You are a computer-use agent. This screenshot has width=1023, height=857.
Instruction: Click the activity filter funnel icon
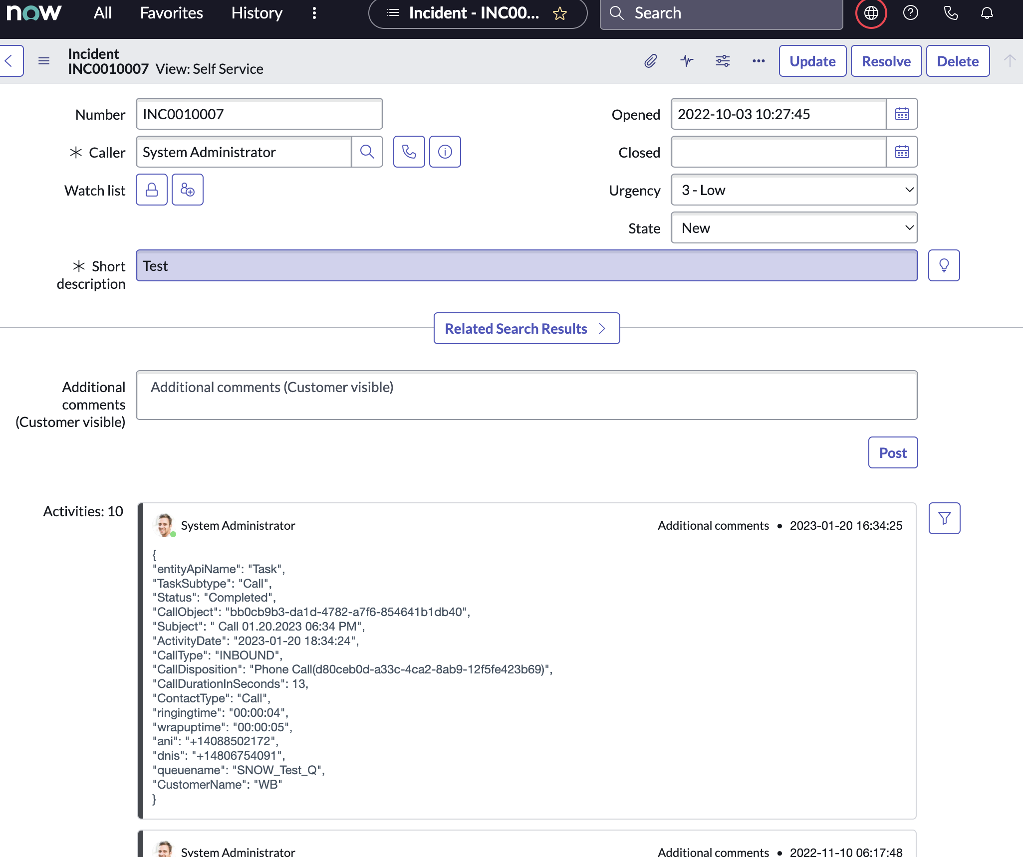pos(944,519)
